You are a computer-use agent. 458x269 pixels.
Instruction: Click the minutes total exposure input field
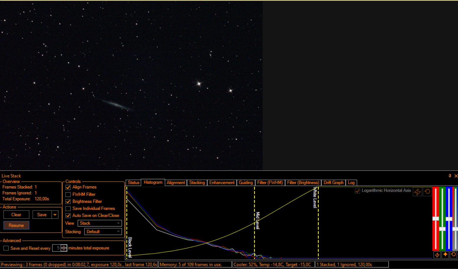point(57,248)
